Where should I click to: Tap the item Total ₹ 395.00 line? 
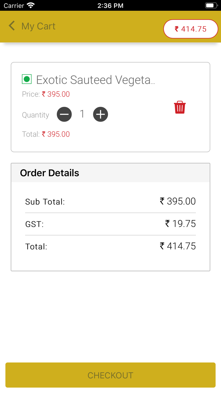point(46,134)
